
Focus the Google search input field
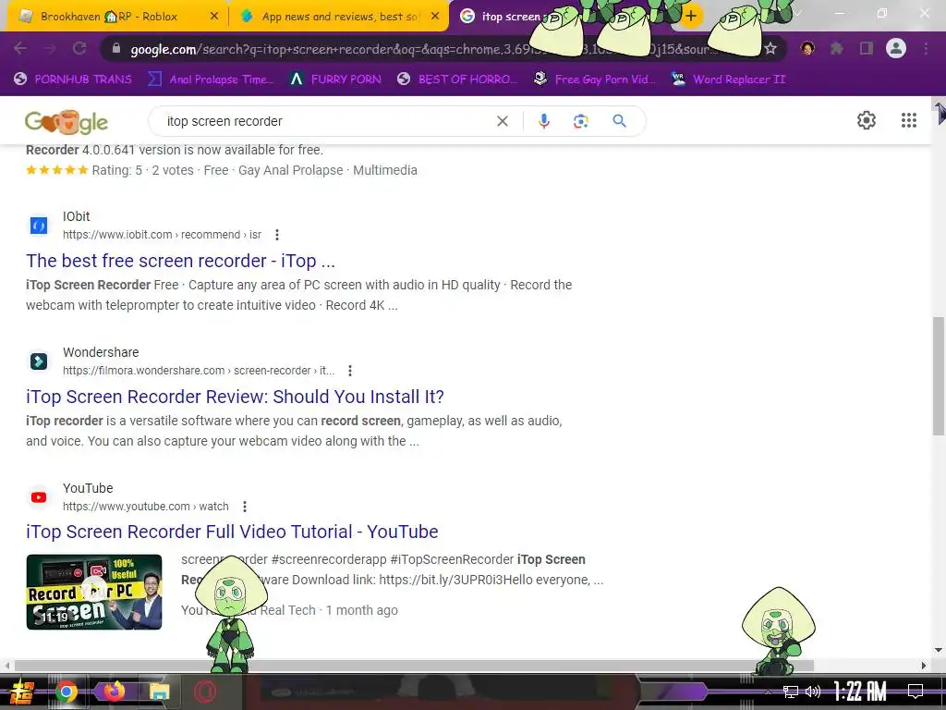326,121
